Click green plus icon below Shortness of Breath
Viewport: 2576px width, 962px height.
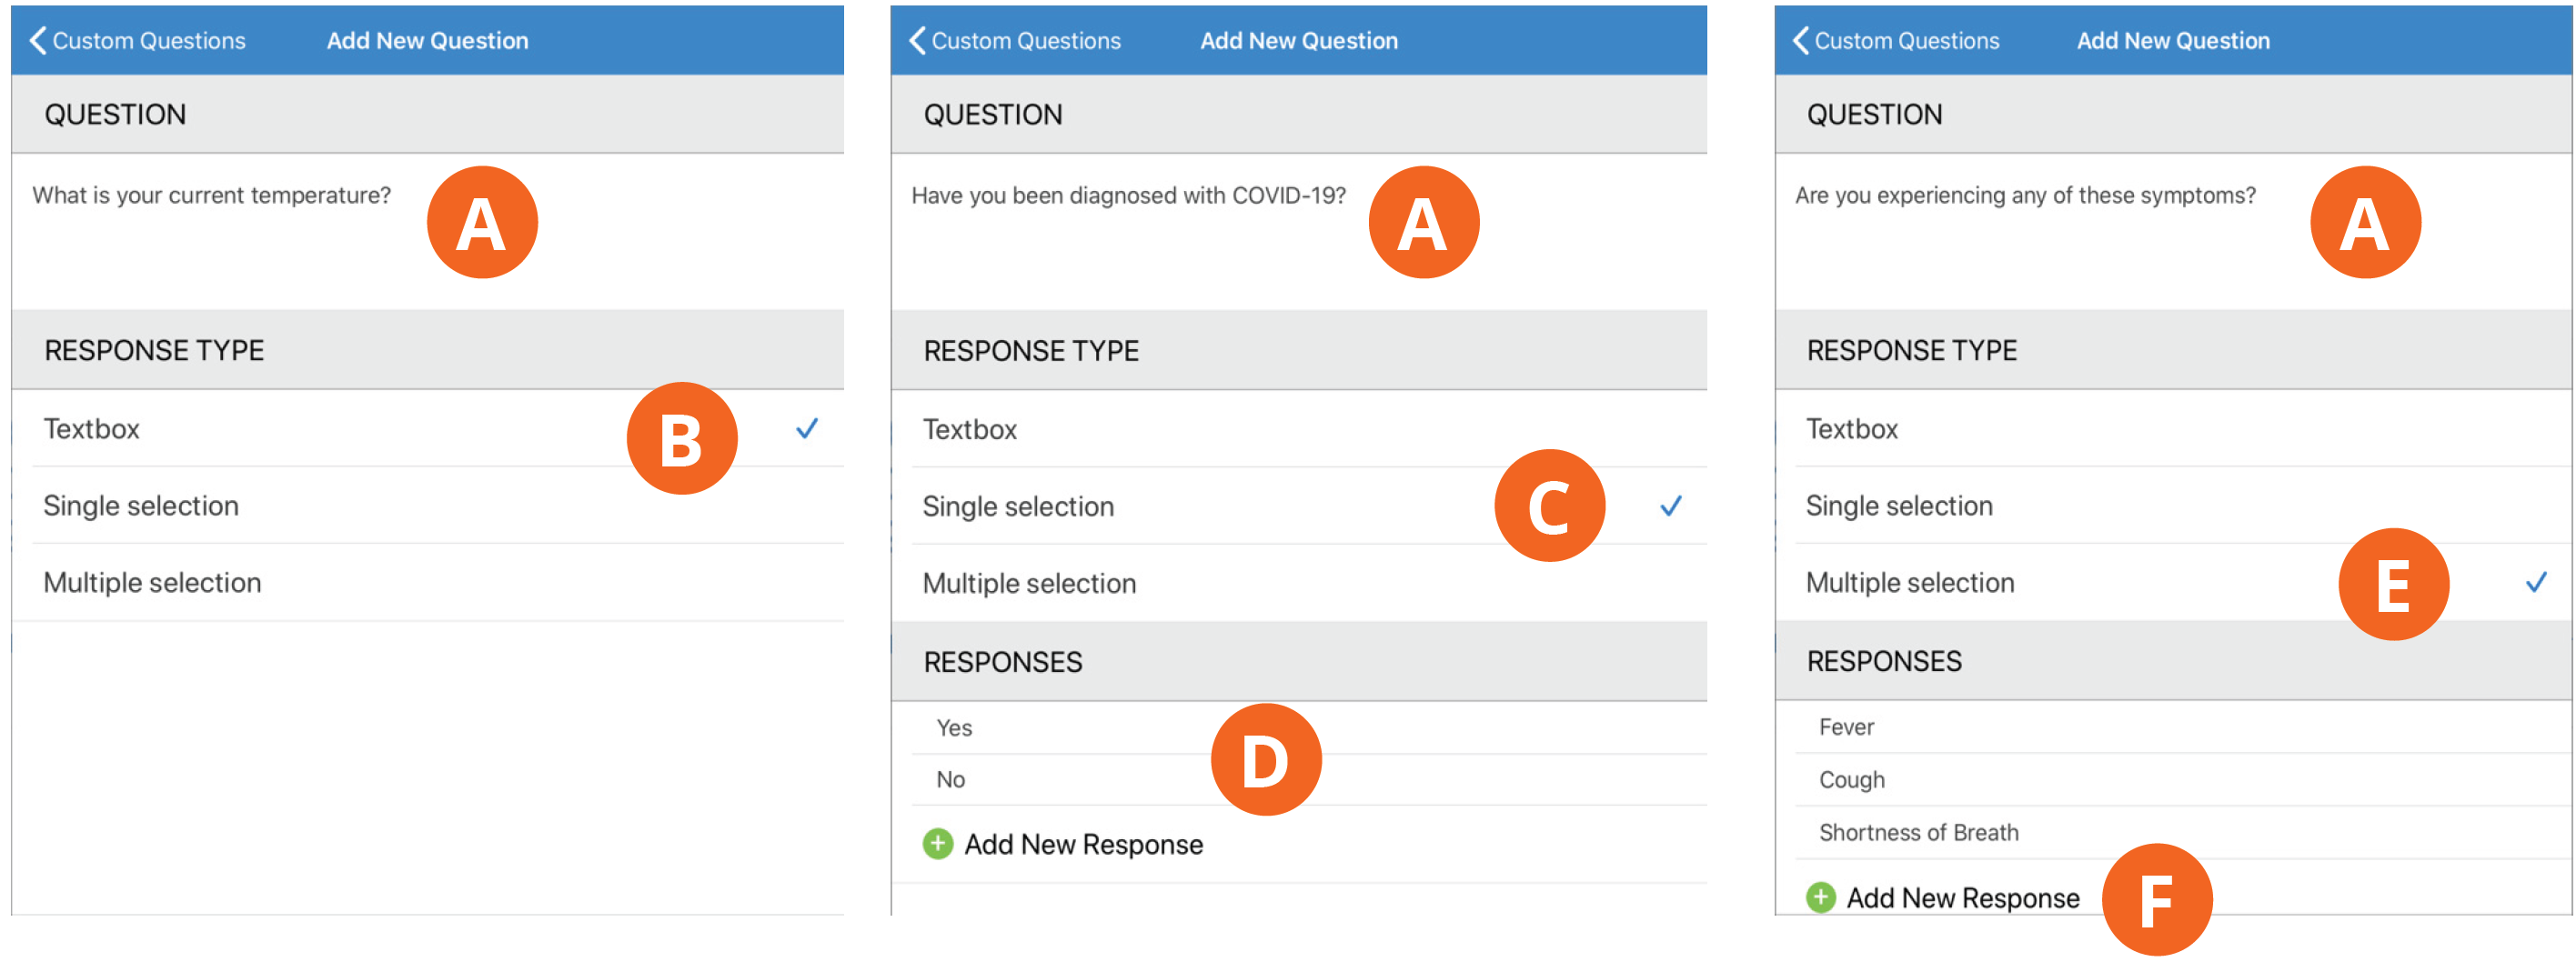pyautogui.click(x=1820, y=897)
